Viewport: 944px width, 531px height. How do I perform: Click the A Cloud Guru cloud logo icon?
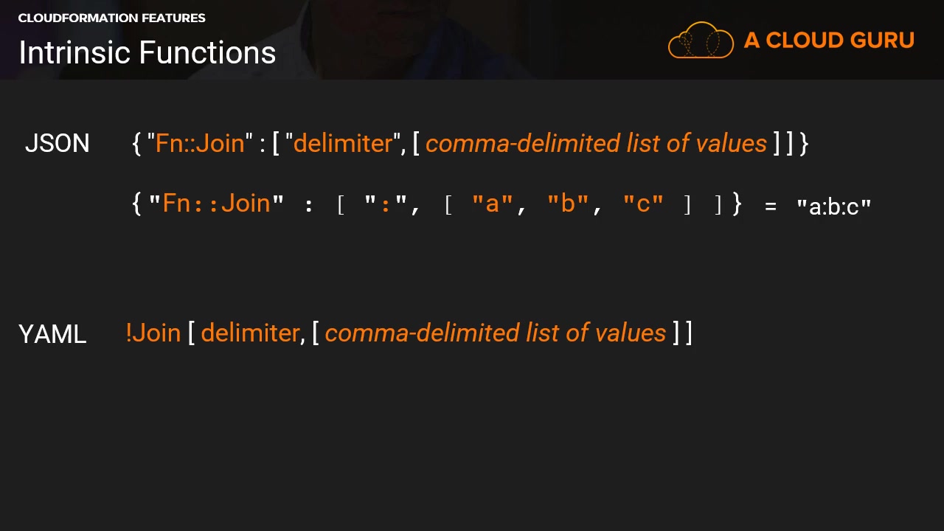[700, 41]
